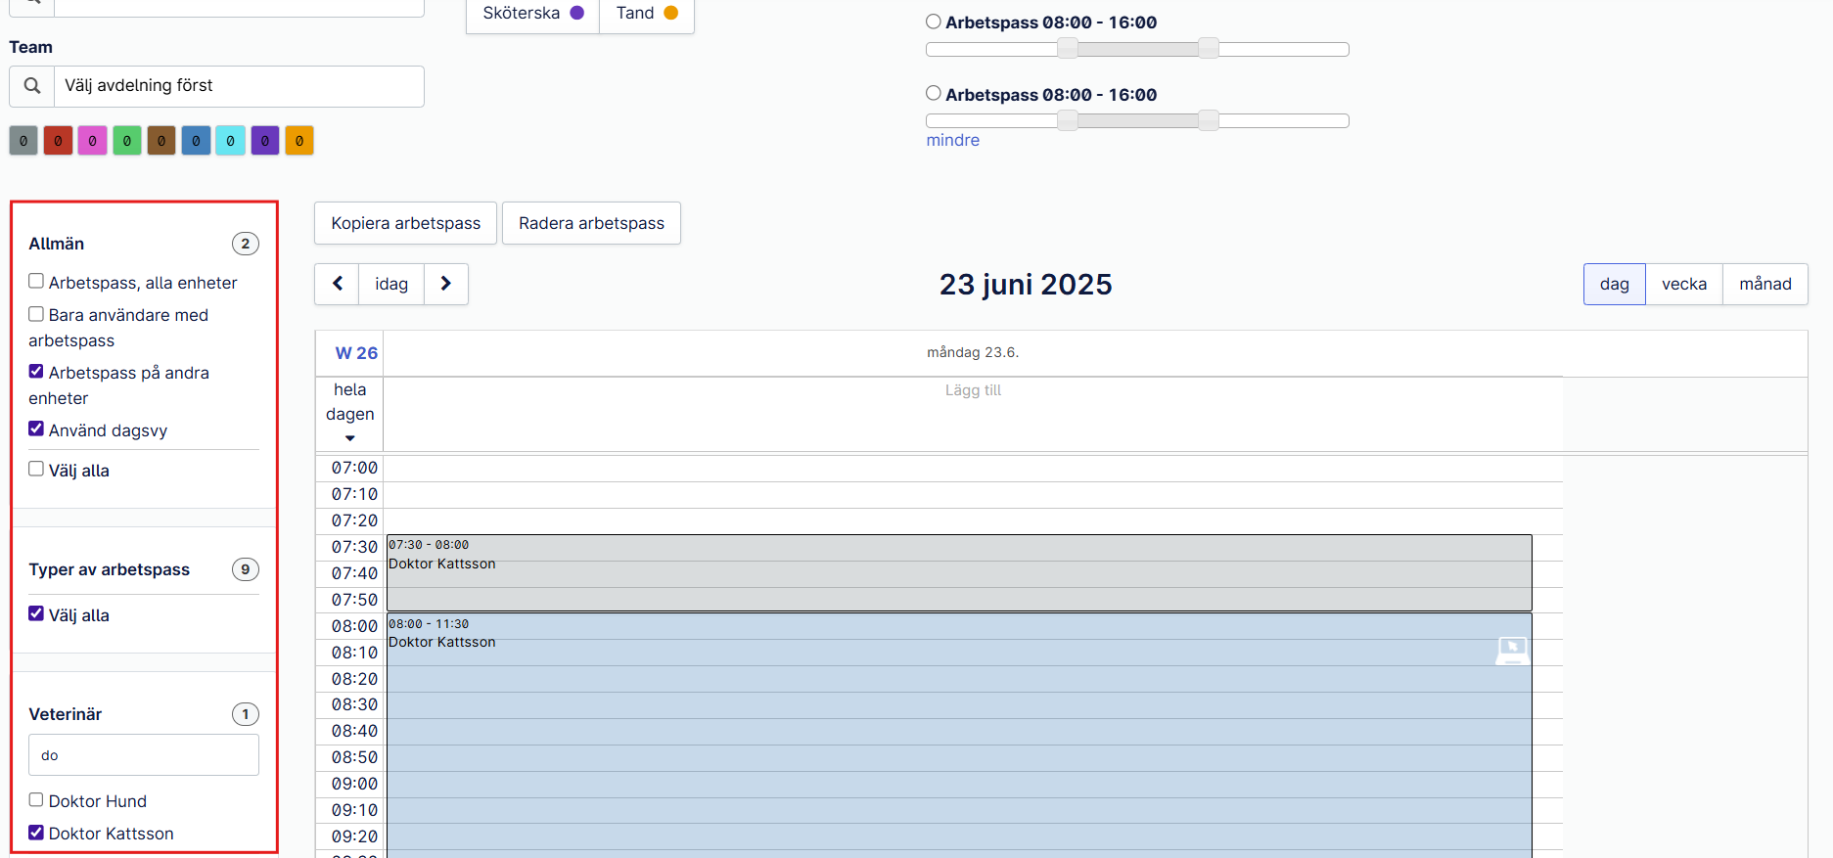This screenshot has height=858, width=1833.
Task: Open the 07:30 - 08:00 Doktor Kattsson shift
Action: (x=959, y=572)
